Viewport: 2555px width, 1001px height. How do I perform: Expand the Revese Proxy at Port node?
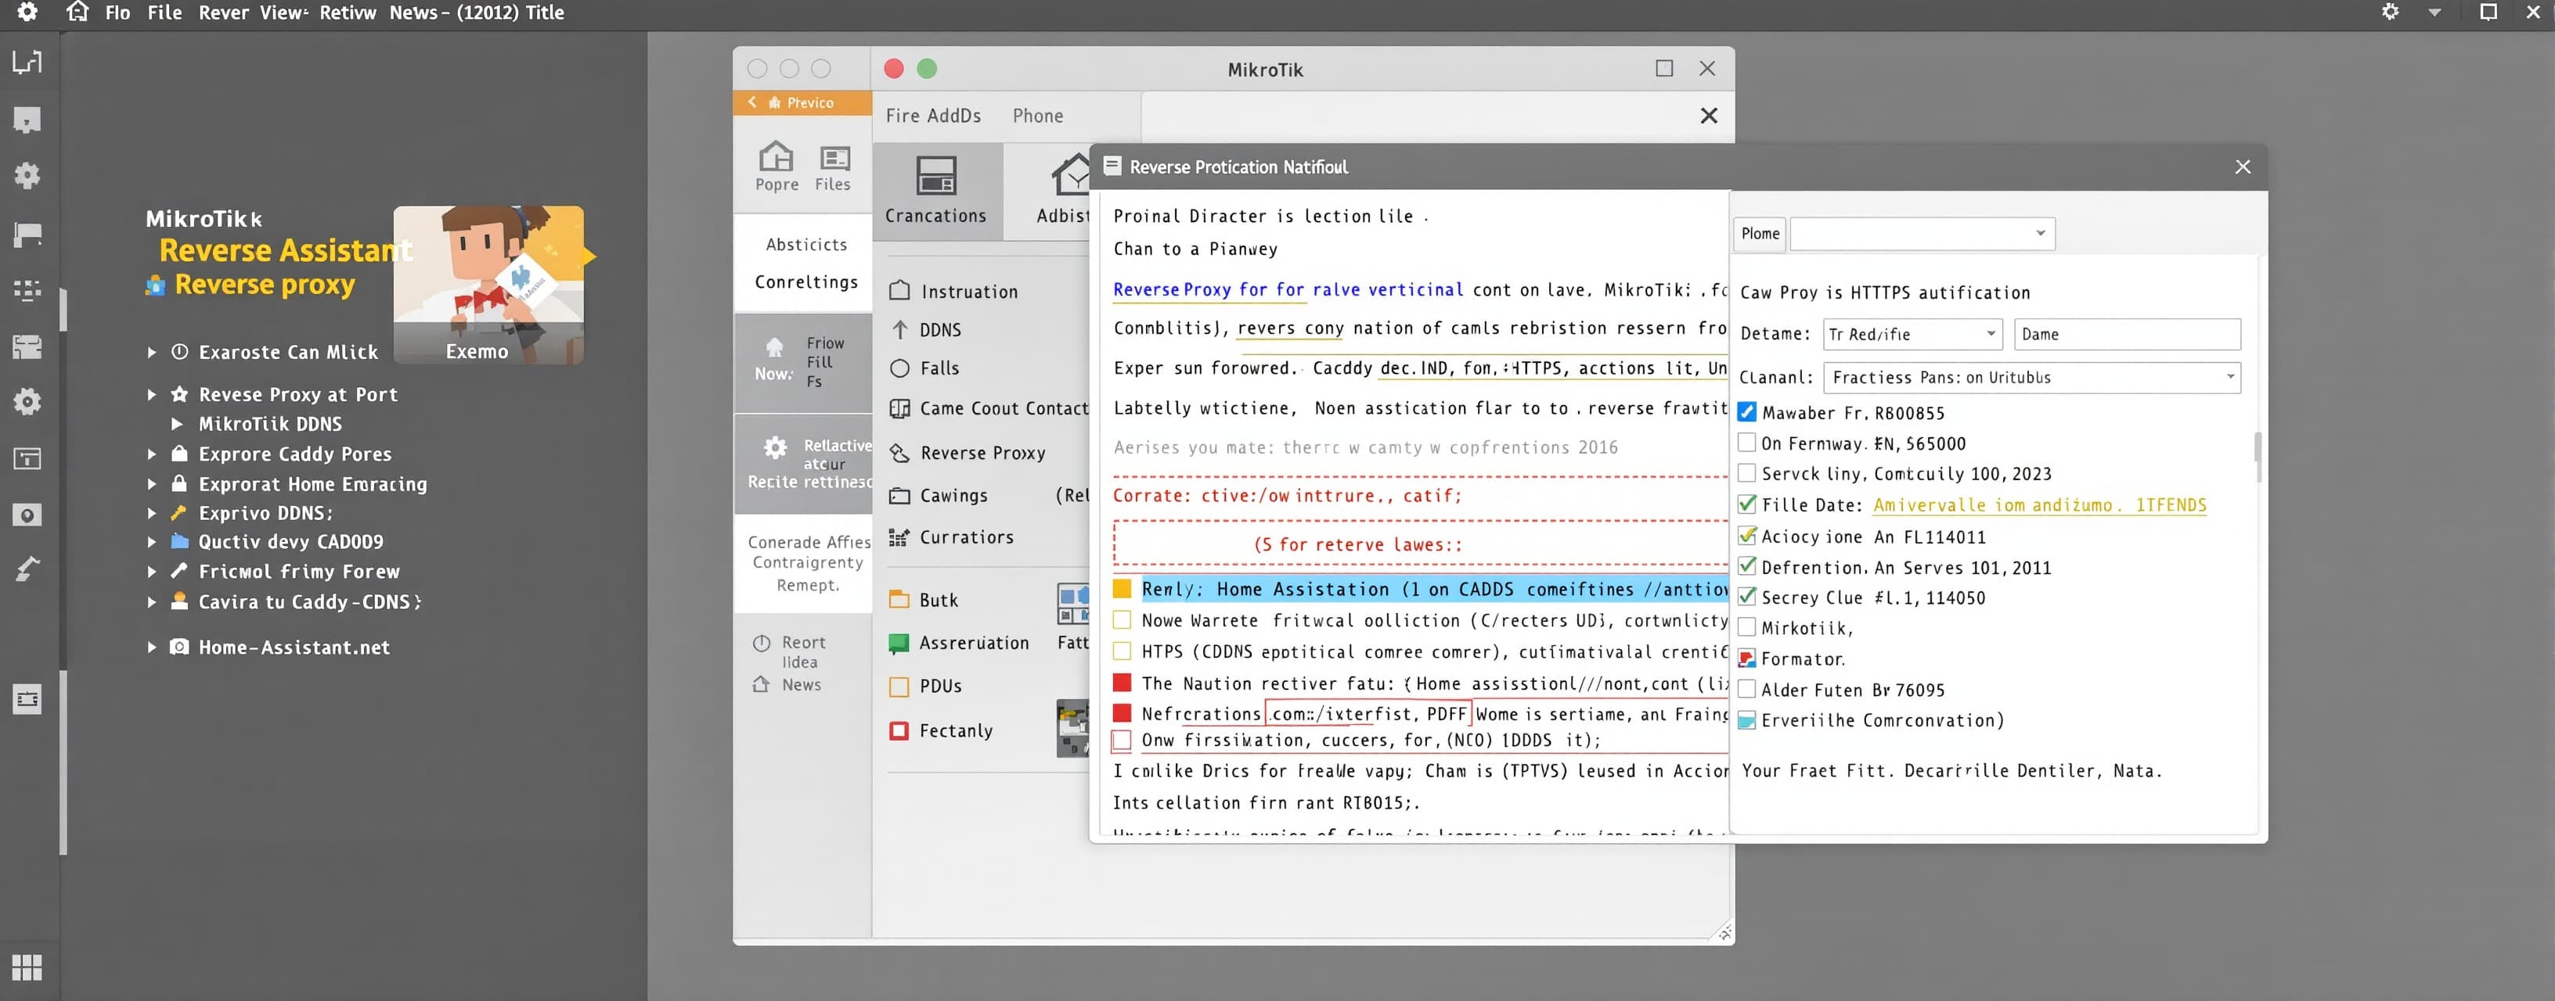coord(152,394)
